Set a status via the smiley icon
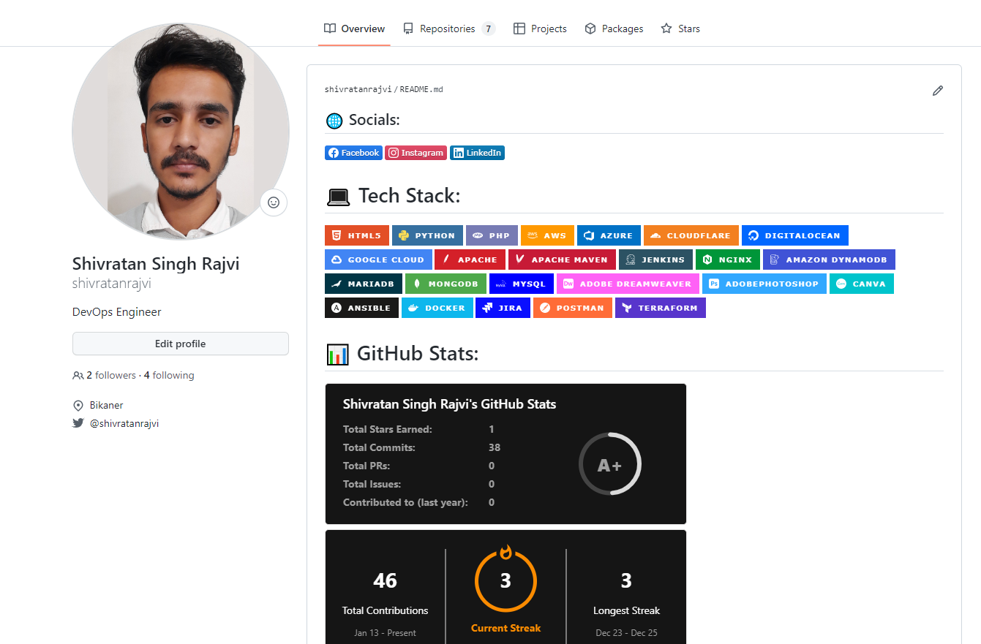Image resolution: width=981 pixels, height=644 pixels. [273, 202]
